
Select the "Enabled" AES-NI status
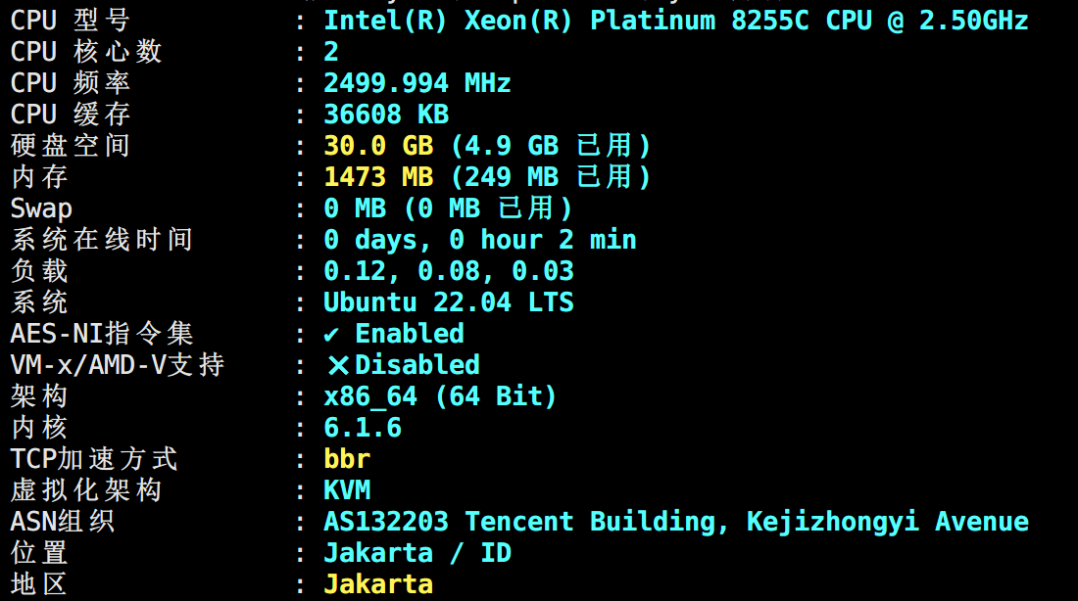click(x=410, y=334)
